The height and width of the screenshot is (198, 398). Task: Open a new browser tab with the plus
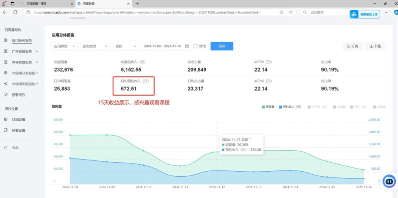point(137,3)
